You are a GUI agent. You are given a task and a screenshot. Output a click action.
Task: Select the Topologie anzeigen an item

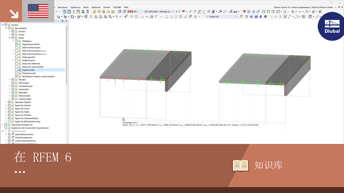(22, 124)
